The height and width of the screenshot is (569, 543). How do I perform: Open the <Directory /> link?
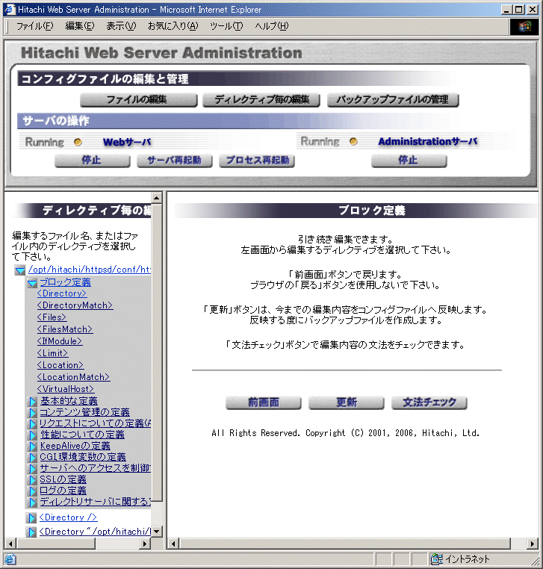click(x=68, y=517)
